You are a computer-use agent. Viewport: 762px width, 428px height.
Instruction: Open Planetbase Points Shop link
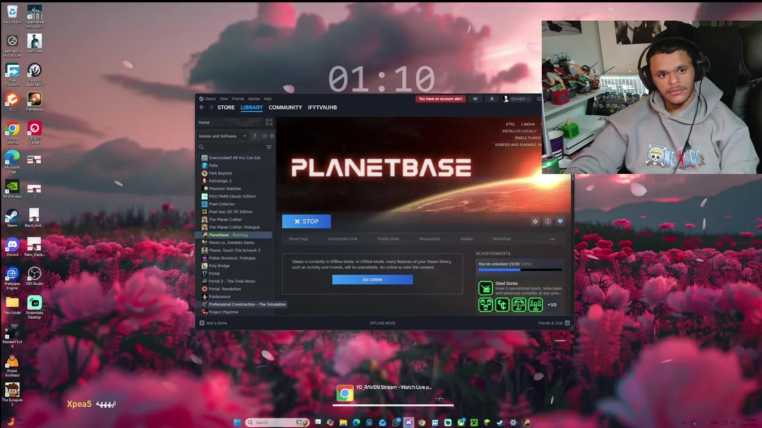[x=388, y=239]
